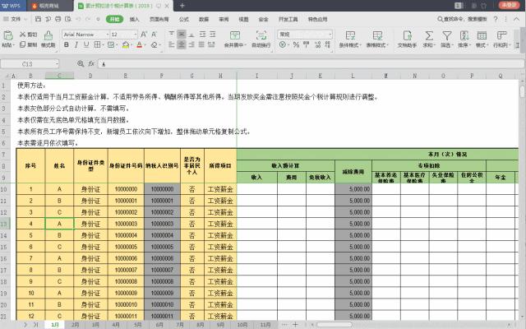
Task: Open the cell borders dropdown arrow
Action: point(104,44)
